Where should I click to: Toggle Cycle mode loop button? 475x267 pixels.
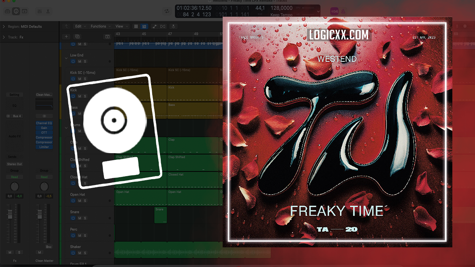point(167,11)
